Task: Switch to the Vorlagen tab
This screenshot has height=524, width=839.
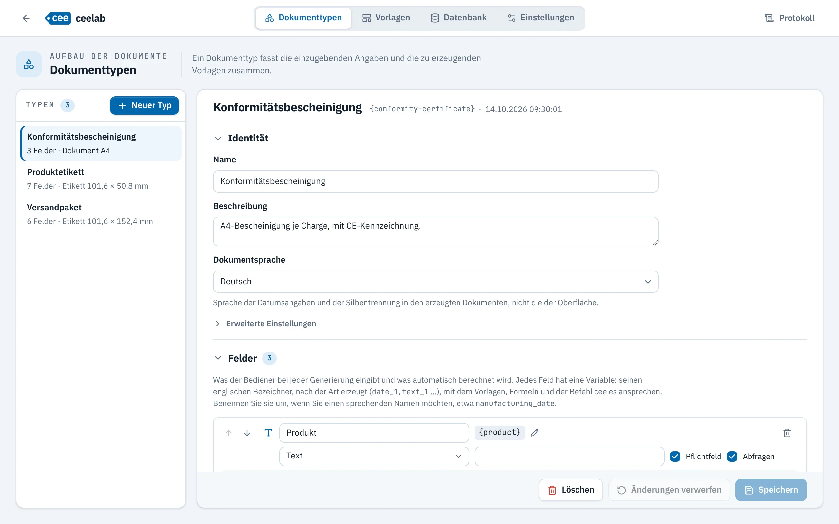Action: (386, 18)
